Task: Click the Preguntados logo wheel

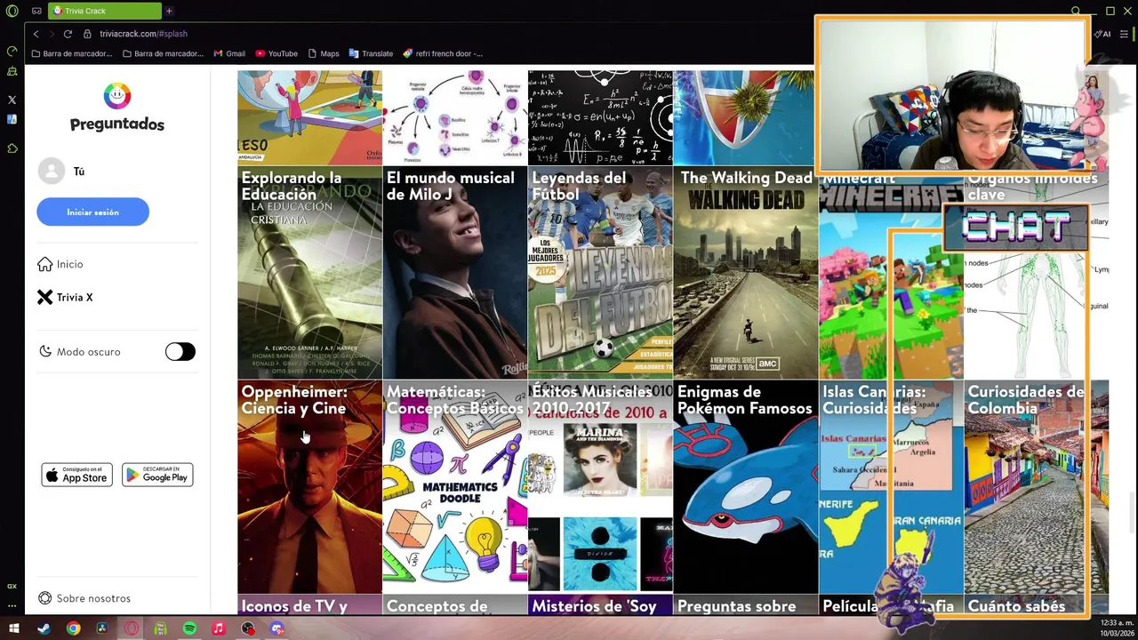Action: pos(117,96)
